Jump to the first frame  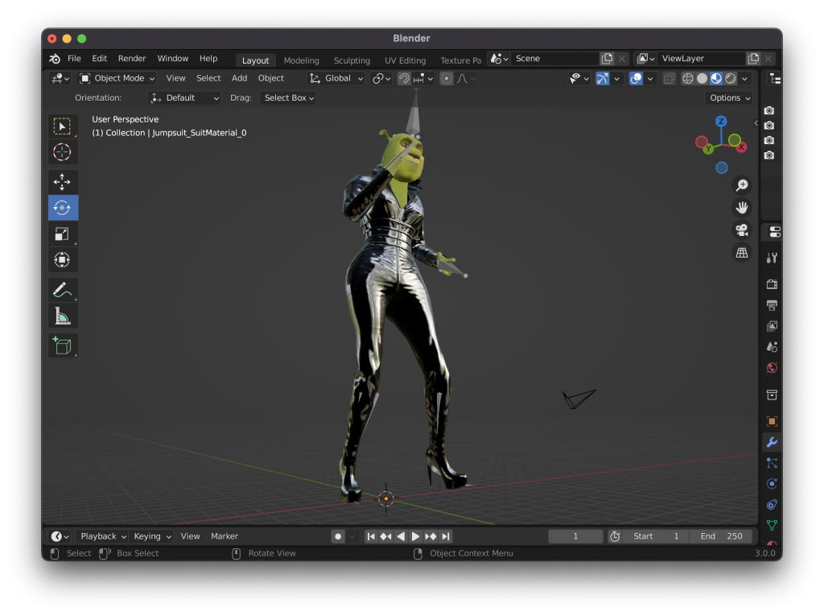point(370,536)
